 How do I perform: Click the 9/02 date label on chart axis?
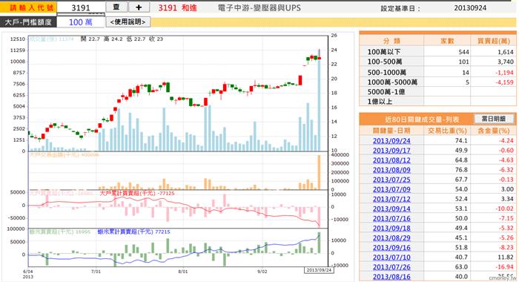[262, 272]
